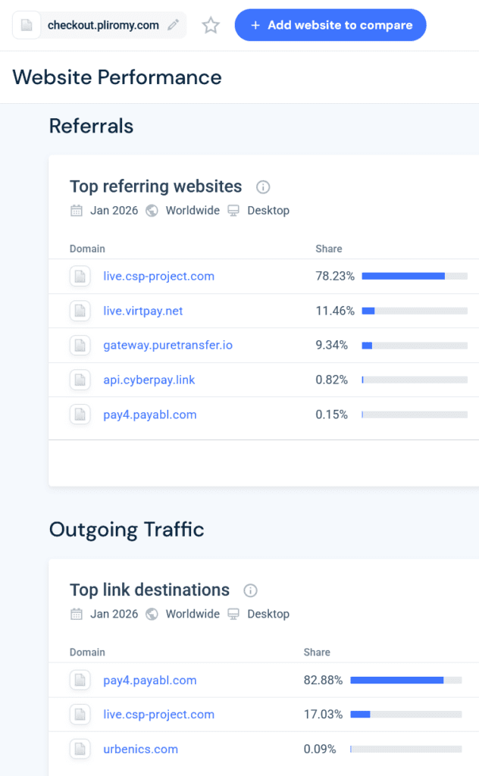
Task: Click the checkout.pliromy.com website name field
Action: [x=102, y=24]
